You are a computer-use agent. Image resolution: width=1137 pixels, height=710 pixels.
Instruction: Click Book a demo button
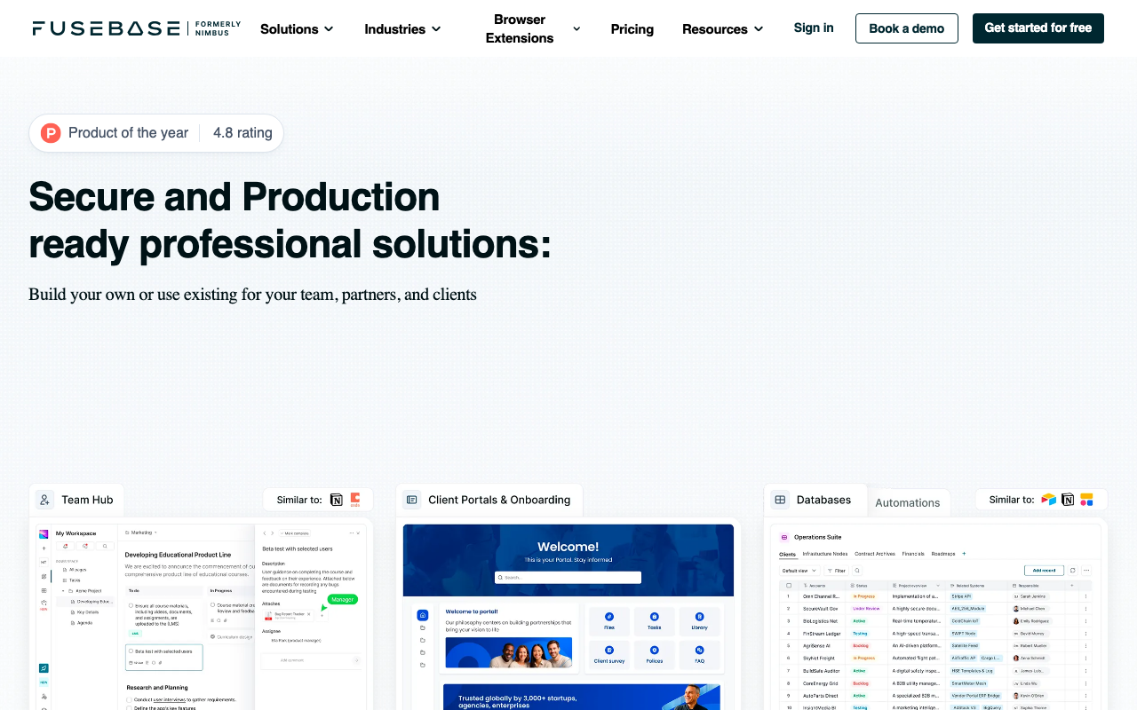[907, 28]
